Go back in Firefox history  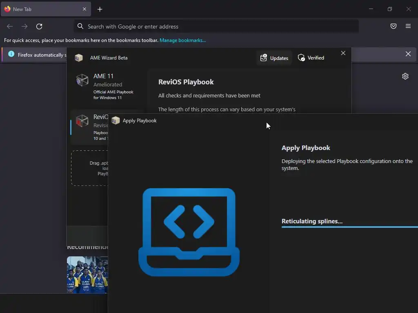[10, 26]
